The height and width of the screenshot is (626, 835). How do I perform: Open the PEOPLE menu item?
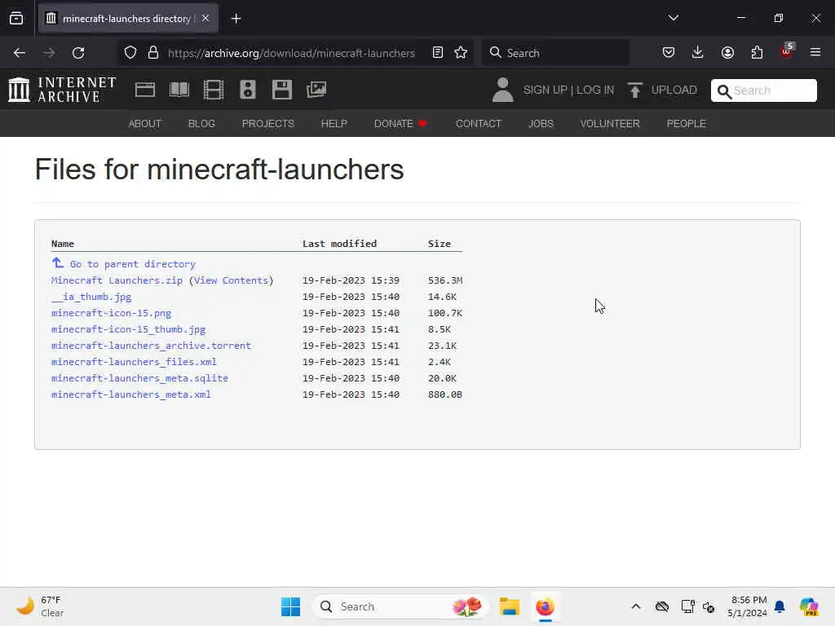[x=686, y=124]
